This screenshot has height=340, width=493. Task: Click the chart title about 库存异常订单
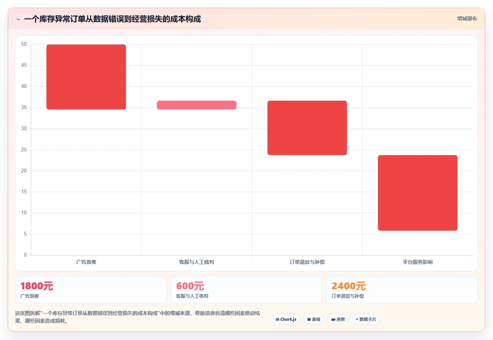(x=112, y=19)
